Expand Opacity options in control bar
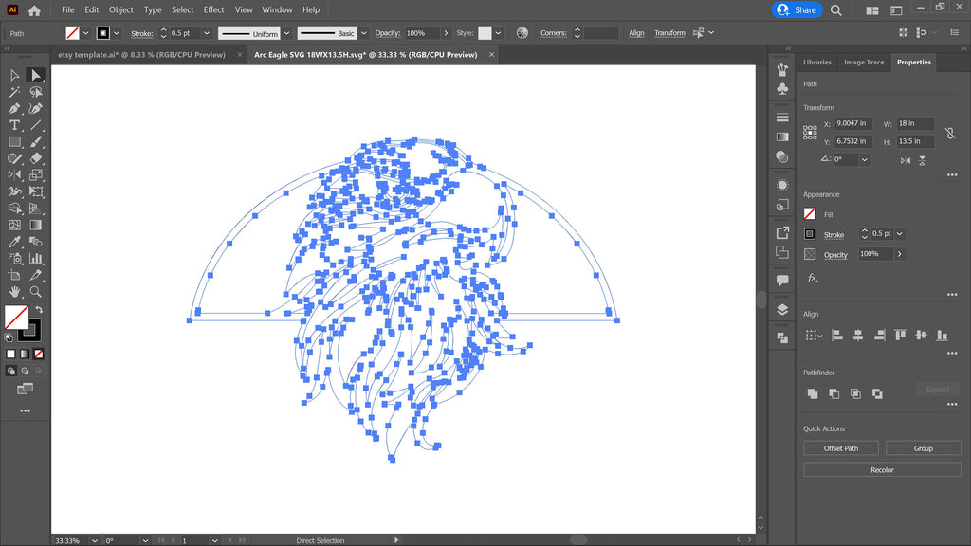 (446, 33)
